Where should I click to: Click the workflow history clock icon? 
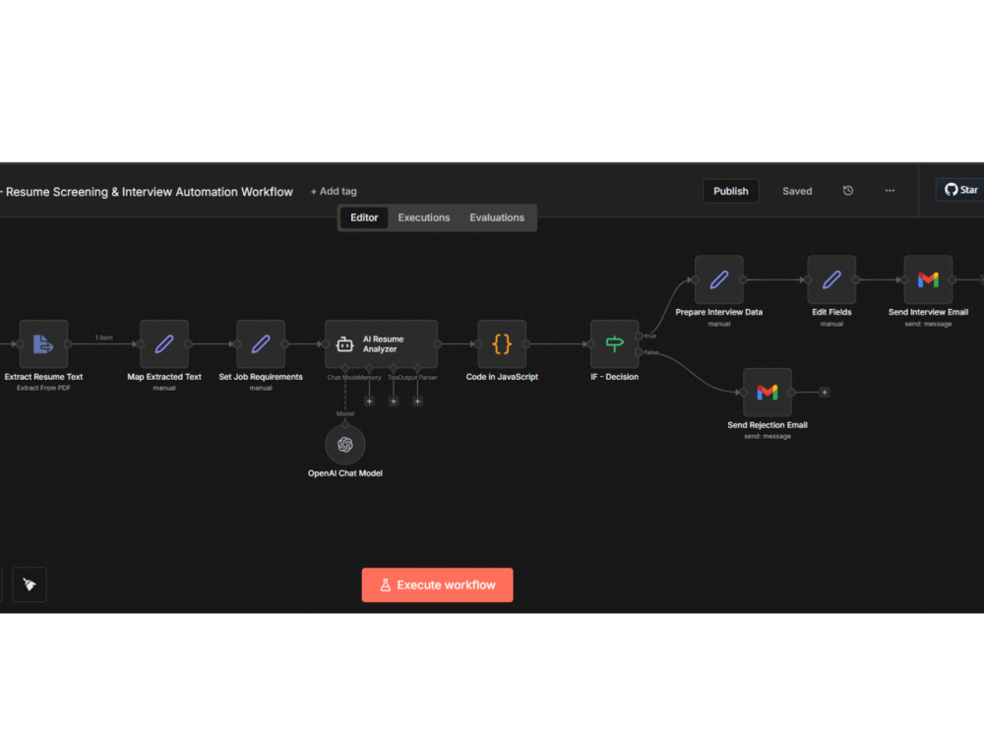[848, 191]
